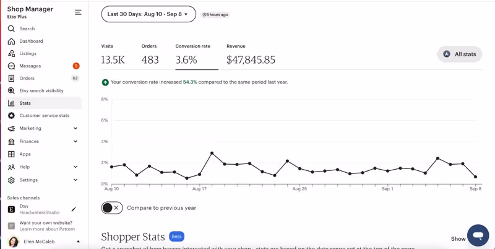Click the unread Messages count badge

pyautogui.click(x=76, y=66)
